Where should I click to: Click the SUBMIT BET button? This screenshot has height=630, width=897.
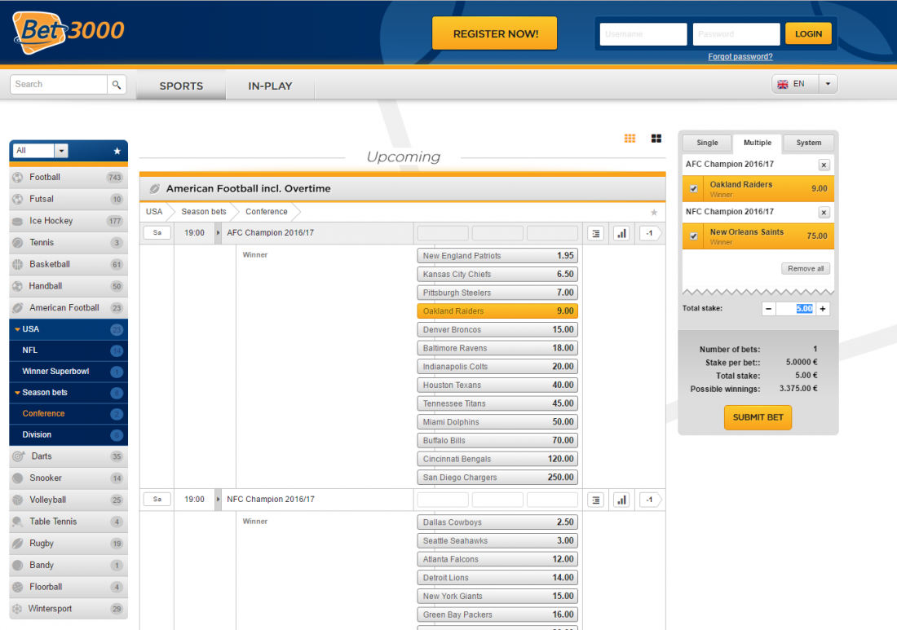pos(758,417)
